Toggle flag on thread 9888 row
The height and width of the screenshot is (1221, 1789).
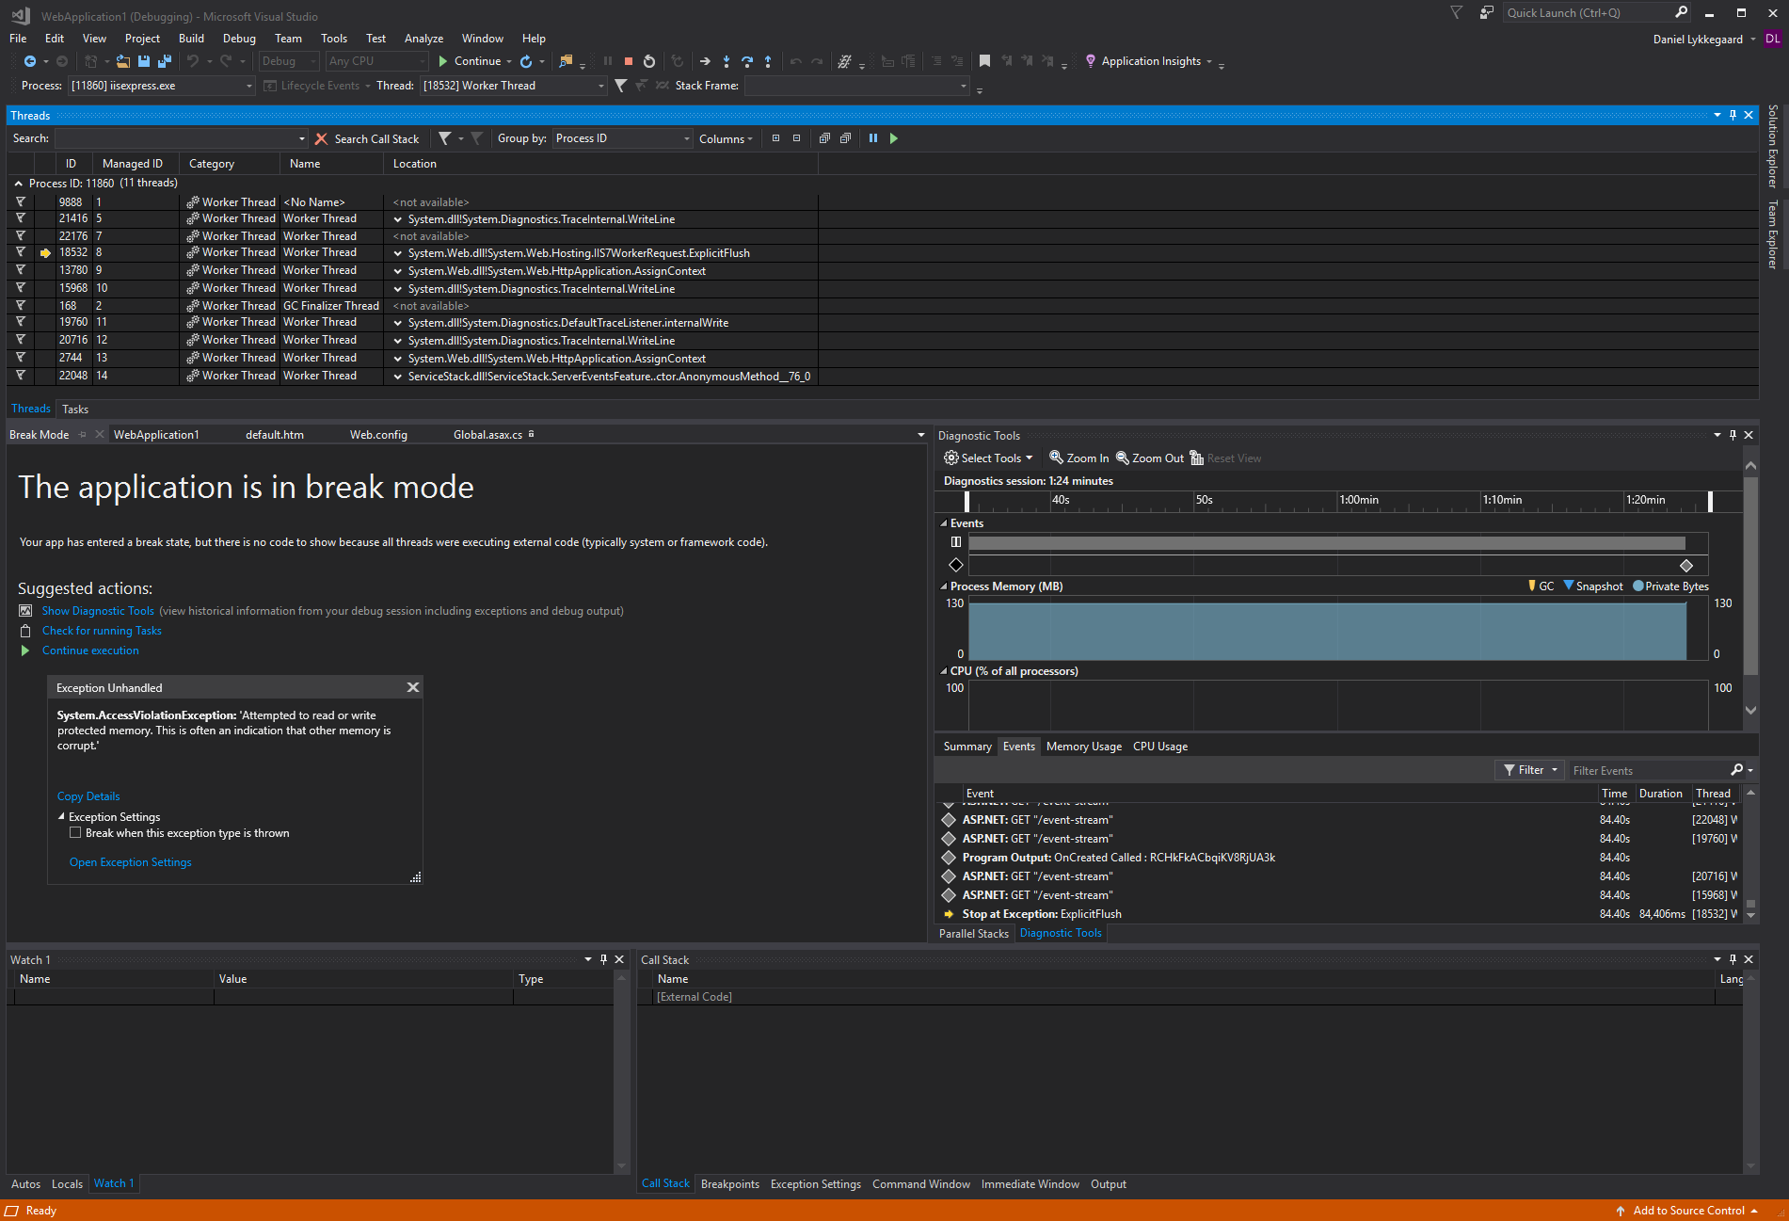pos(21,201)
